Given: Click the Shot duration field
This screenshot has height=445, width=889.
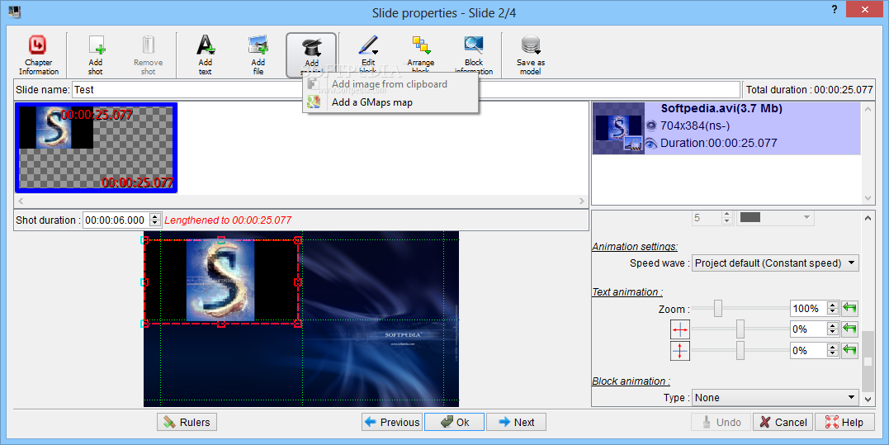Looking at the screenshot, I should click(x=116, y=220).
